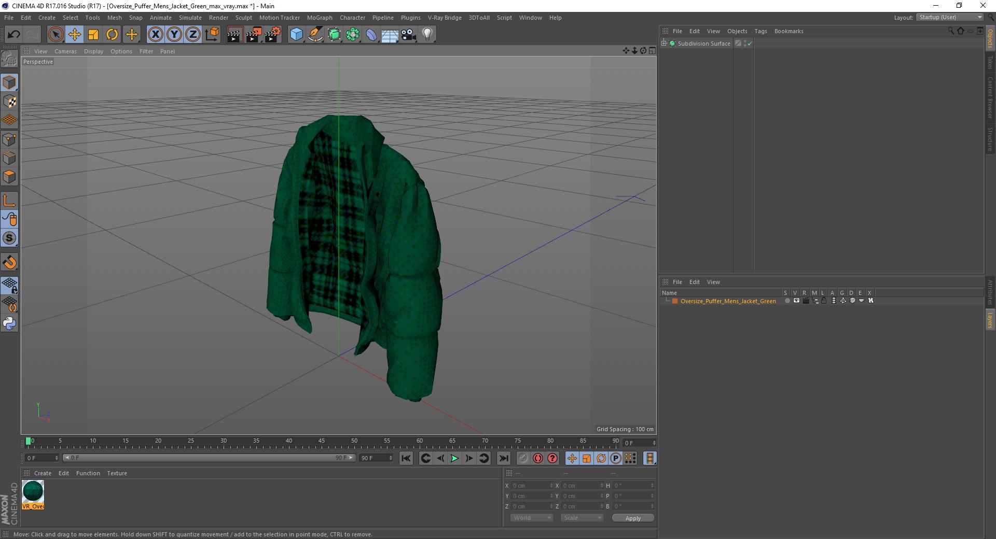This screenshot has width=996, height=539.
Task: Activate the Move tool in top toolbar
Action: [x=75, y=34]
